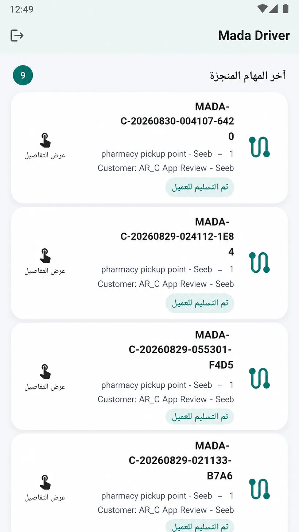Tap the آخر المهام المنجزة section heading

click(248, 76)
